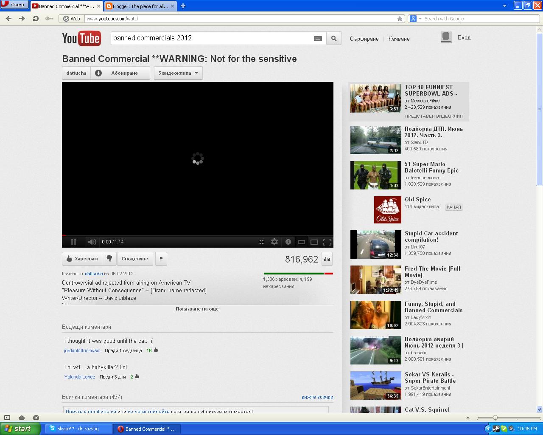Enter fullscreen video mode
The image size is (543, 435).
[327, 242]
